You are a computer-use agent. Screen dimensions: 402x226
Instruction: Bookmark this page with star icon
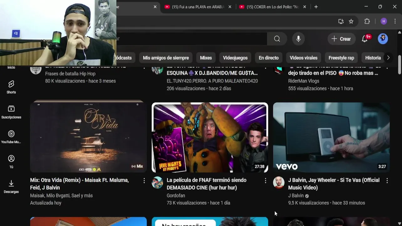click(351, 21)
